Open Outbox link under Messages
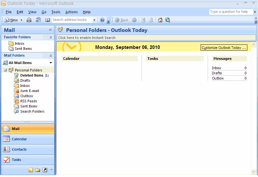Viewport: 258px width, 177px height. (x=218, y=78)
